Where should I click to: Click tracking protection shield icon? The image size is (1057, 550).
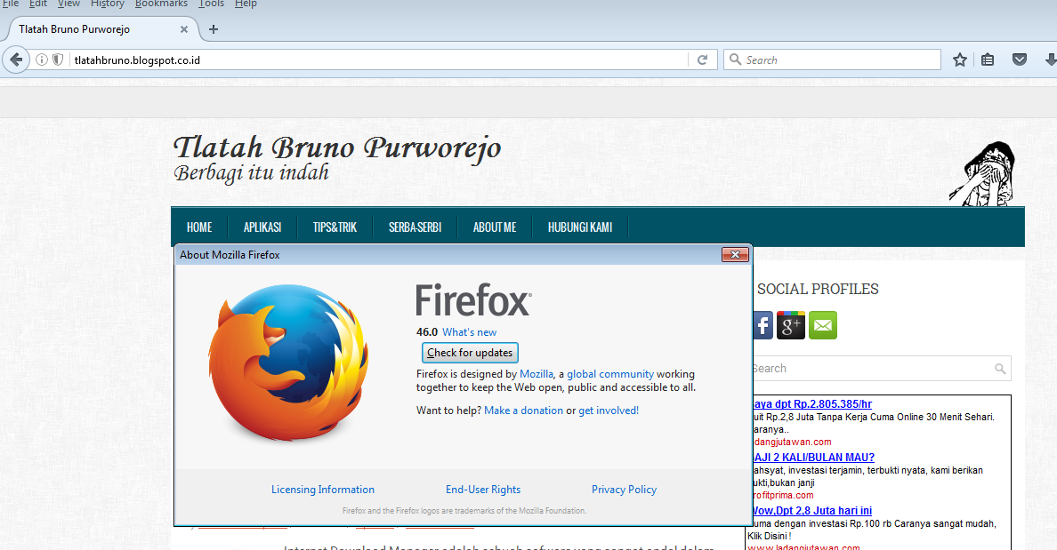[58, 60]
